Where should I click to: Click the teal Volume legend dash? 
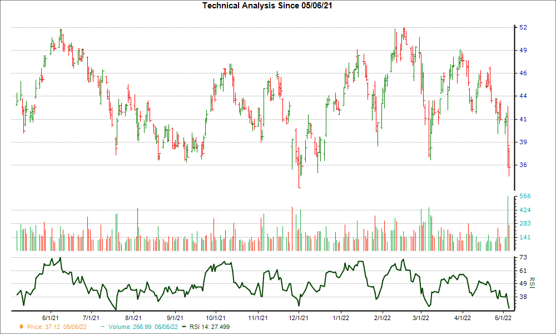click(103, 327)
